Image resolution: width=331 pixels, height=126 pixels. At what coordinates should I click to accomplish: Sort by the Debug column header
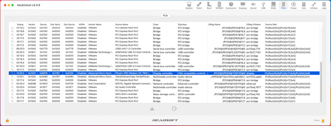pyautogui.click(x=20, y=24)
